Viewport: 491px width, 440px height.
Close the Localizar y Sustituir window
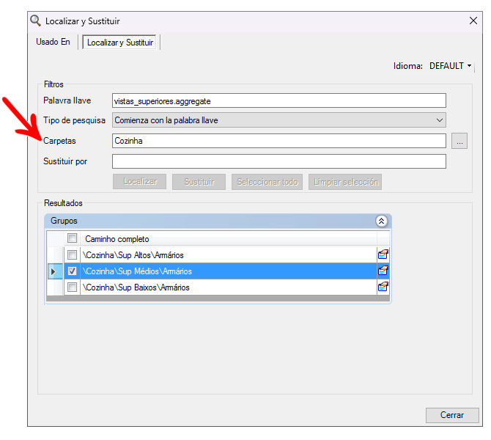[x=473, y=21]
